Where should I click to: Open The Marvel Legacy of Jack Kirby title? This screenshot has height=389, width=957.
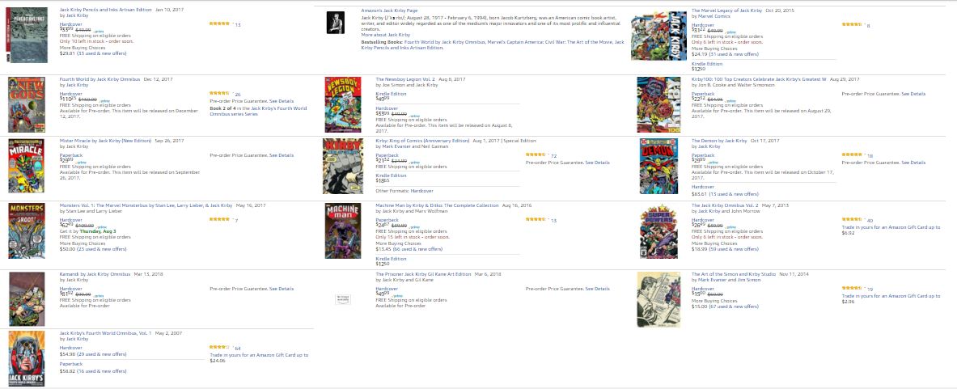pyautogui.click(x=727, y=10)
